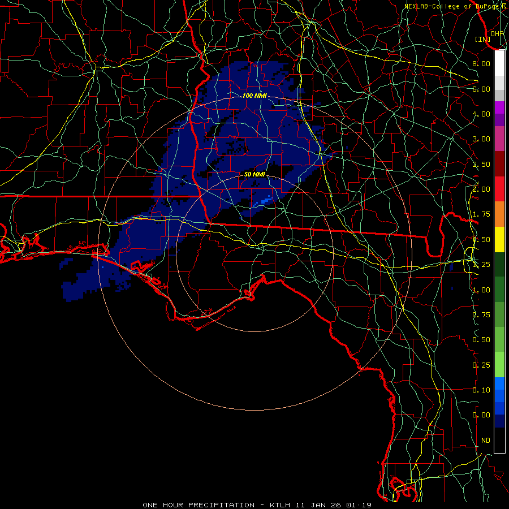Click the 0.10 legend value
509x509 pixels.
click(x=481, y=390)
